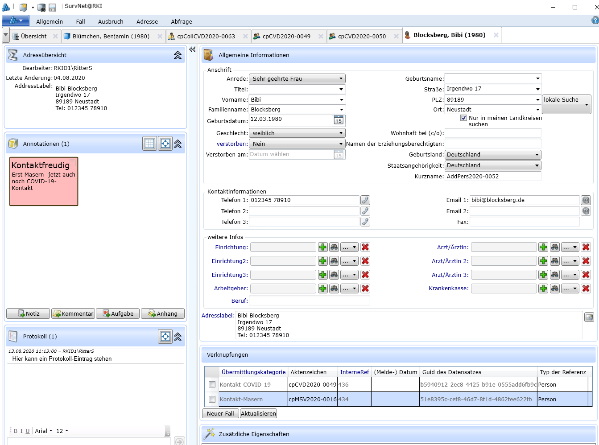Tick the Kontakt-Masern row checkbox
Image resolution: width=599 pixels, height=445 pixels.
(x=212, y=399)
